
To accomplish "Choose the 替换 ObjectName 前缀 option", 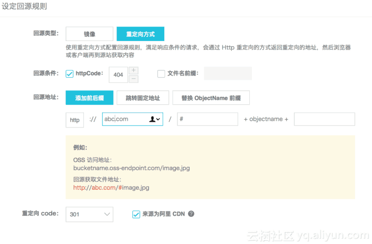I will pos(211,98).
